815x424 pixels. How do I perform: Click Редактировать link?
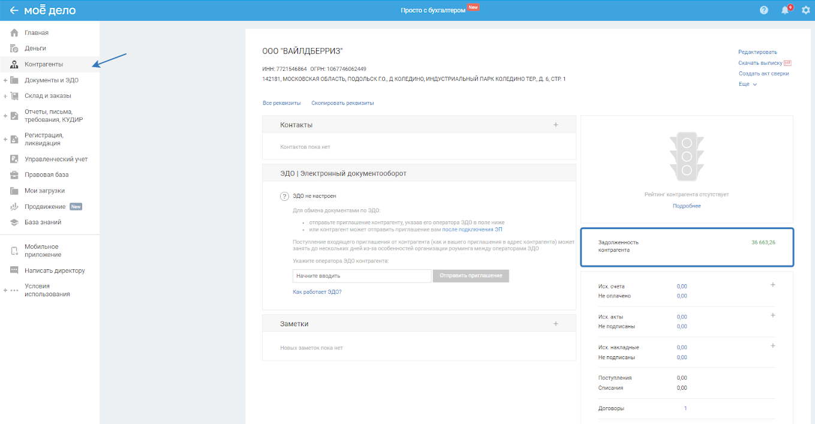point(757,52)
